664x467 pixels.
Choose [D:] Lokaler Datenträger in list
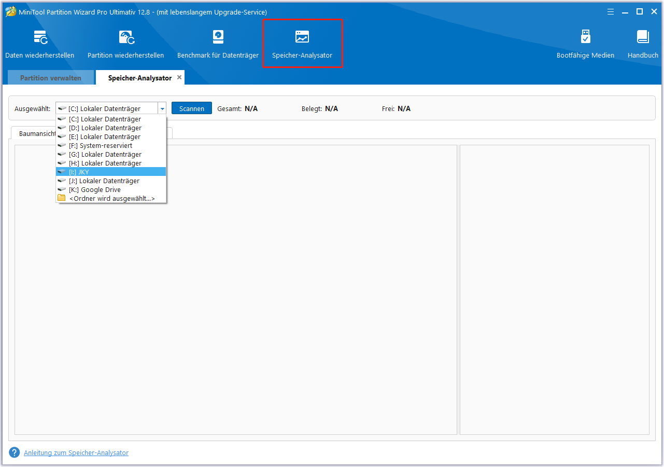[111, 128]
